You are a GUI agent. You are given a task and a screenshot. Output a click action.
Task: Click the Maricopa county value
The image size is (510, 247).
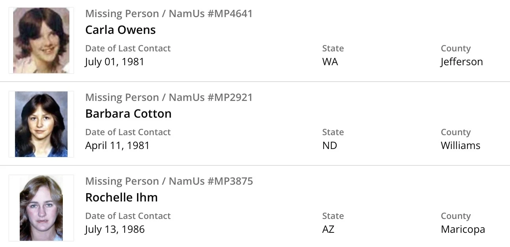pyautogui.click(x=463, y=229)
